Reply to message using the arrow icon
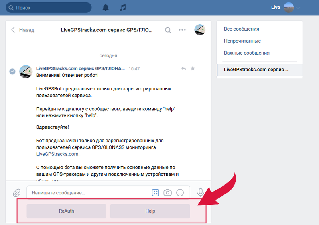The width and height of the screenshot is (319, 225). click(x=183, y=68)
